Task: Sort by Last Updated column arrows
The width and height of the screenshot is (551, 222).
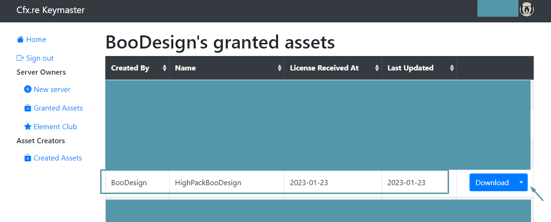Action: pyautogui.click(x=452, y=68)
